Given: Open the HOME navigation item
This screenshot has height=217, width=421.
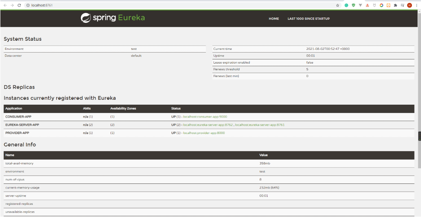Looking at the screenshot, I should (x=274, y=19).
